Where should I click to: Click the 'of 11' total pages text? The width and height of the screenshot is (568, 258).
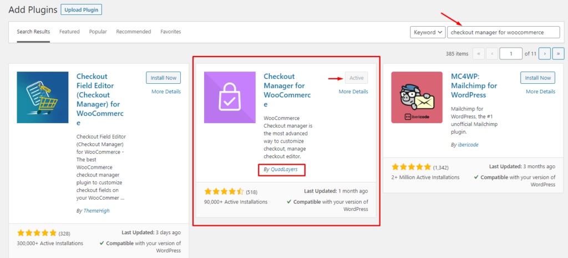(530, 54)
